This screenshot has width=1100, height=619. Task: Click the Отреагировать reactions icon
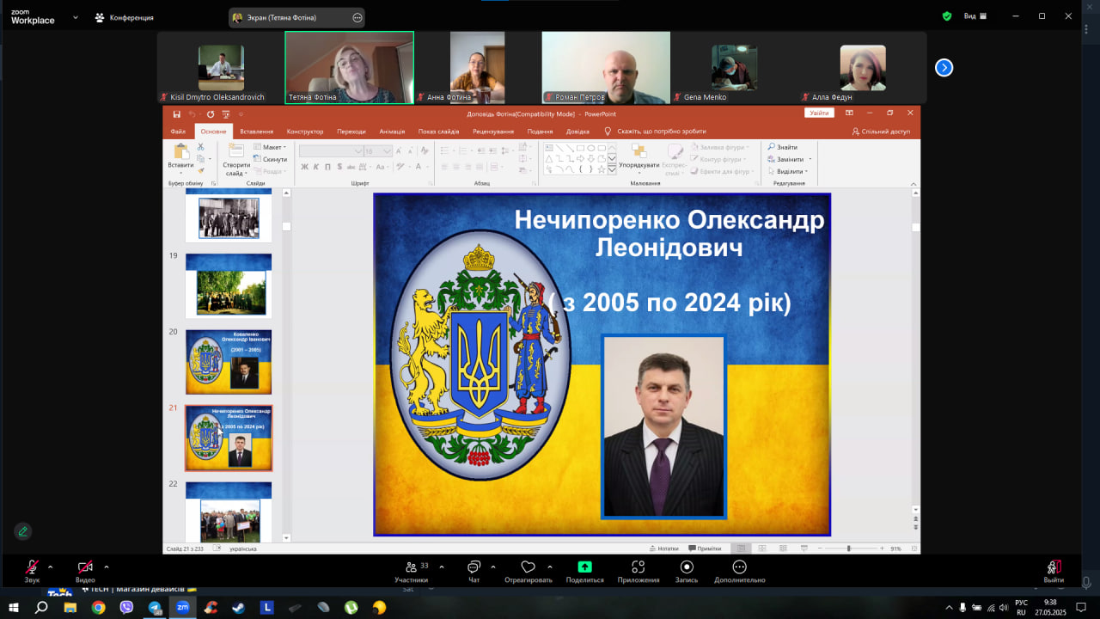pyautogui.click(x=528, y=567)
